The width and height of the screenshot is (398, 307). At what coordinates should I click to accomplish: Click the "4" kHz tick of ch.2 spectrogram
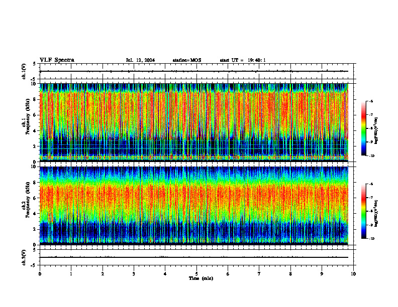35,214
